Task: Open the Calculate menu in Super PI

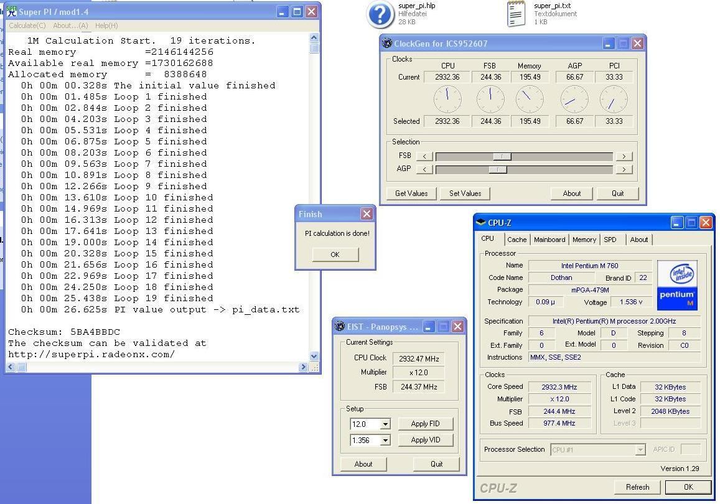Action: (27, 26)
